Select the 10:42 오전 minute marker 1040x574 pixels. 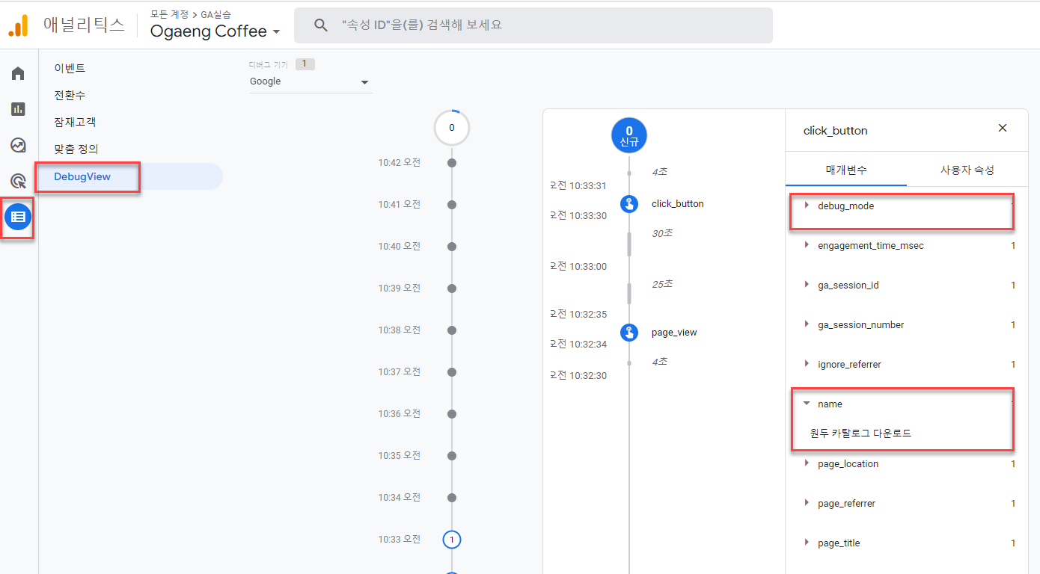click(x=451, y=162)
